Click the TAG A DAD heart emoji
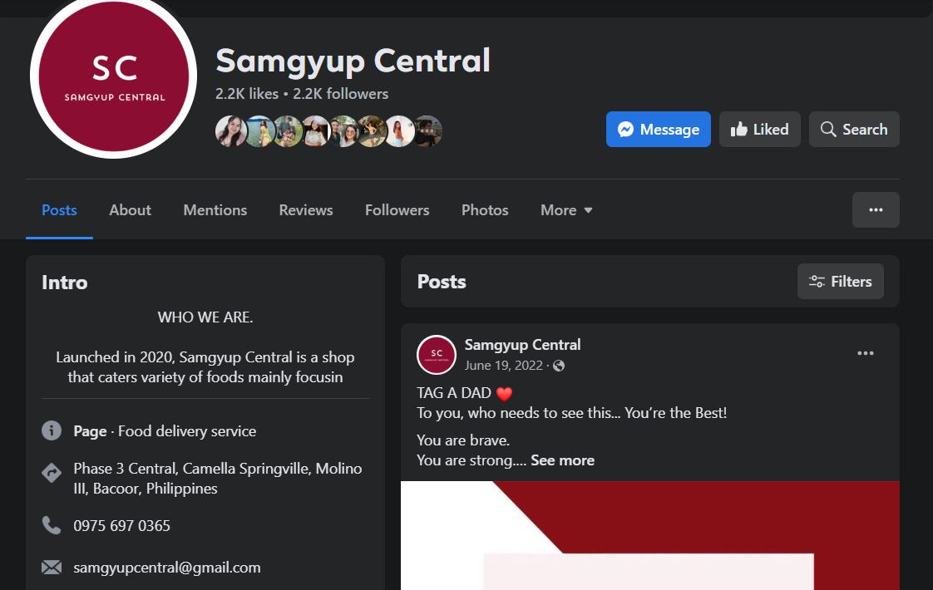This screenshot has height=590, width=933. (x=504, y=394)
